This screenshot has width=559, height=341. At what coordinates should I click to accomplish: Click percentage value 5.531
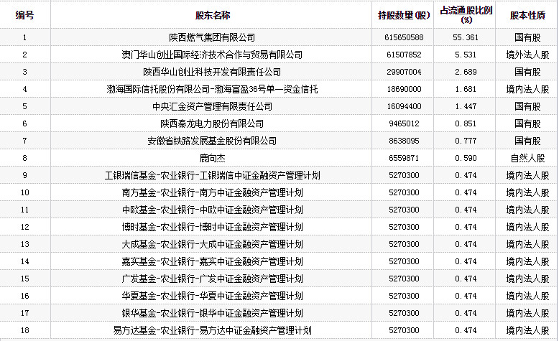click(466, 55)
